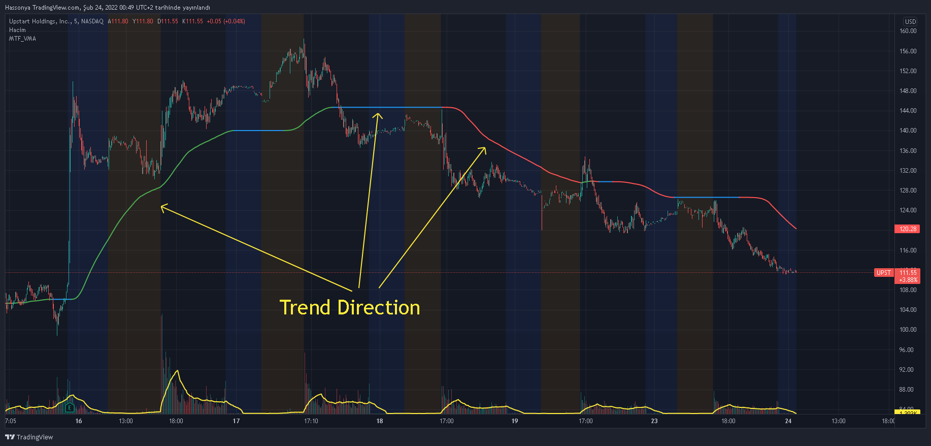Click the 148.00 price axis label
The height and width of the screenshot is (446, 931).
click(x=908, y=91)
